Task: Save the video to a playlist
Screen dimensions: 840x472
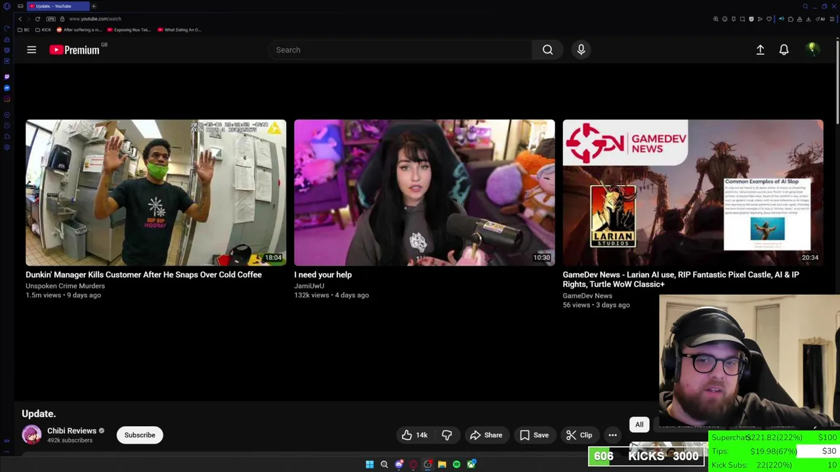Action: pos(534,435)
